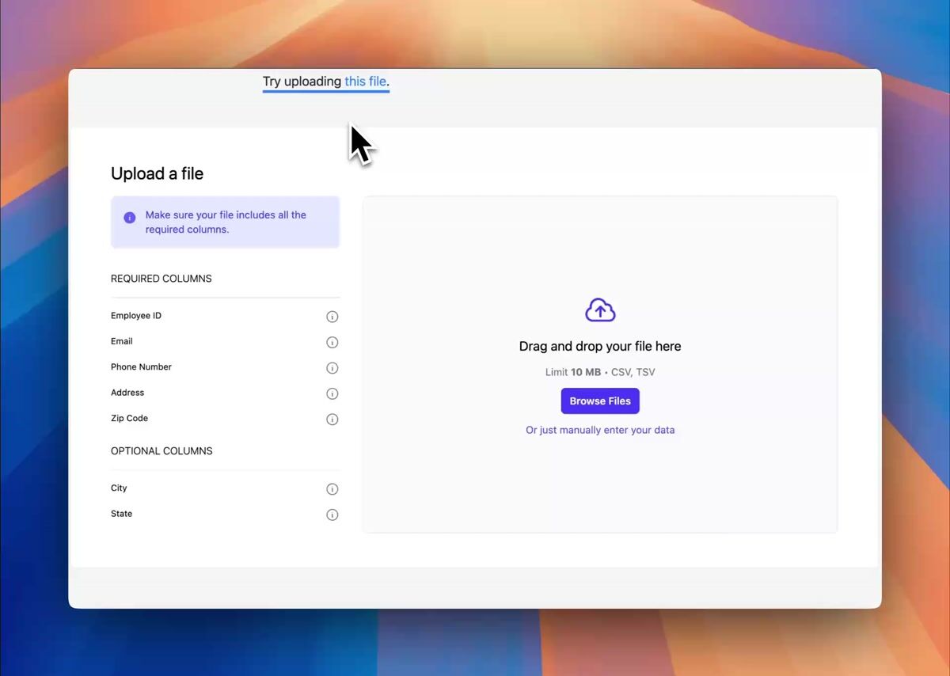Show info for Employee ID column
Screen dimensions: 950x676
(332, 317)
